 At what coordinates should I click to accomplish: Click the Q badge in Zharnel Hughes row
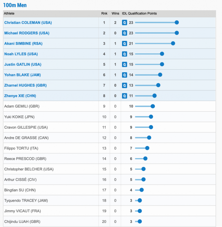(x=124, y=85)
